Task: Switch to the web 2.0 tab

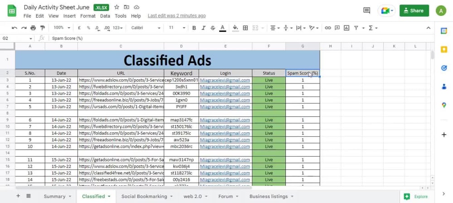Action: 196,196
